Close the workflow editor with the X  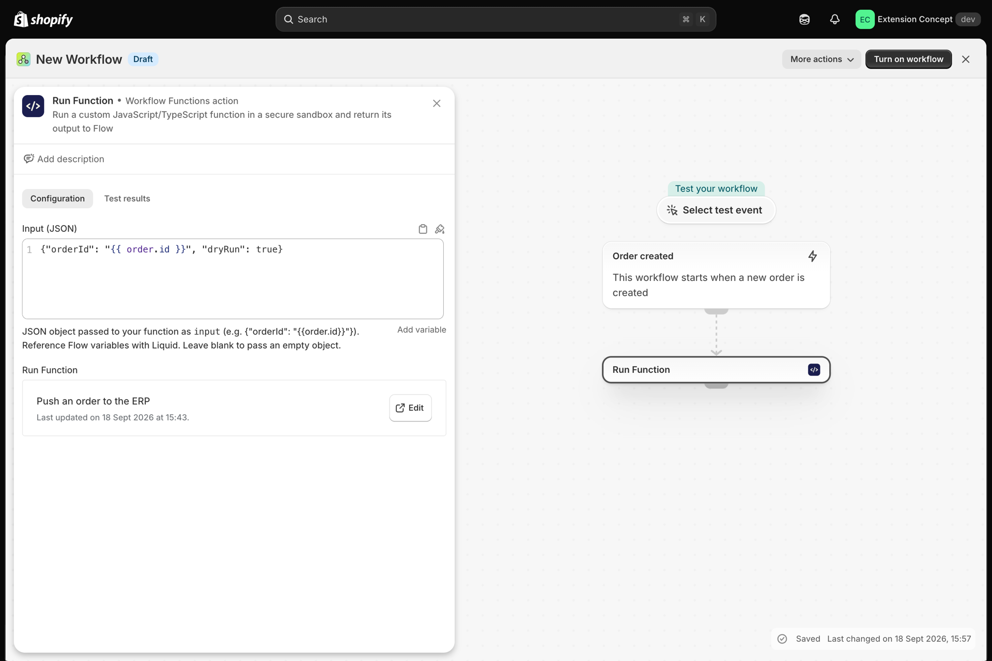[966, 59]
